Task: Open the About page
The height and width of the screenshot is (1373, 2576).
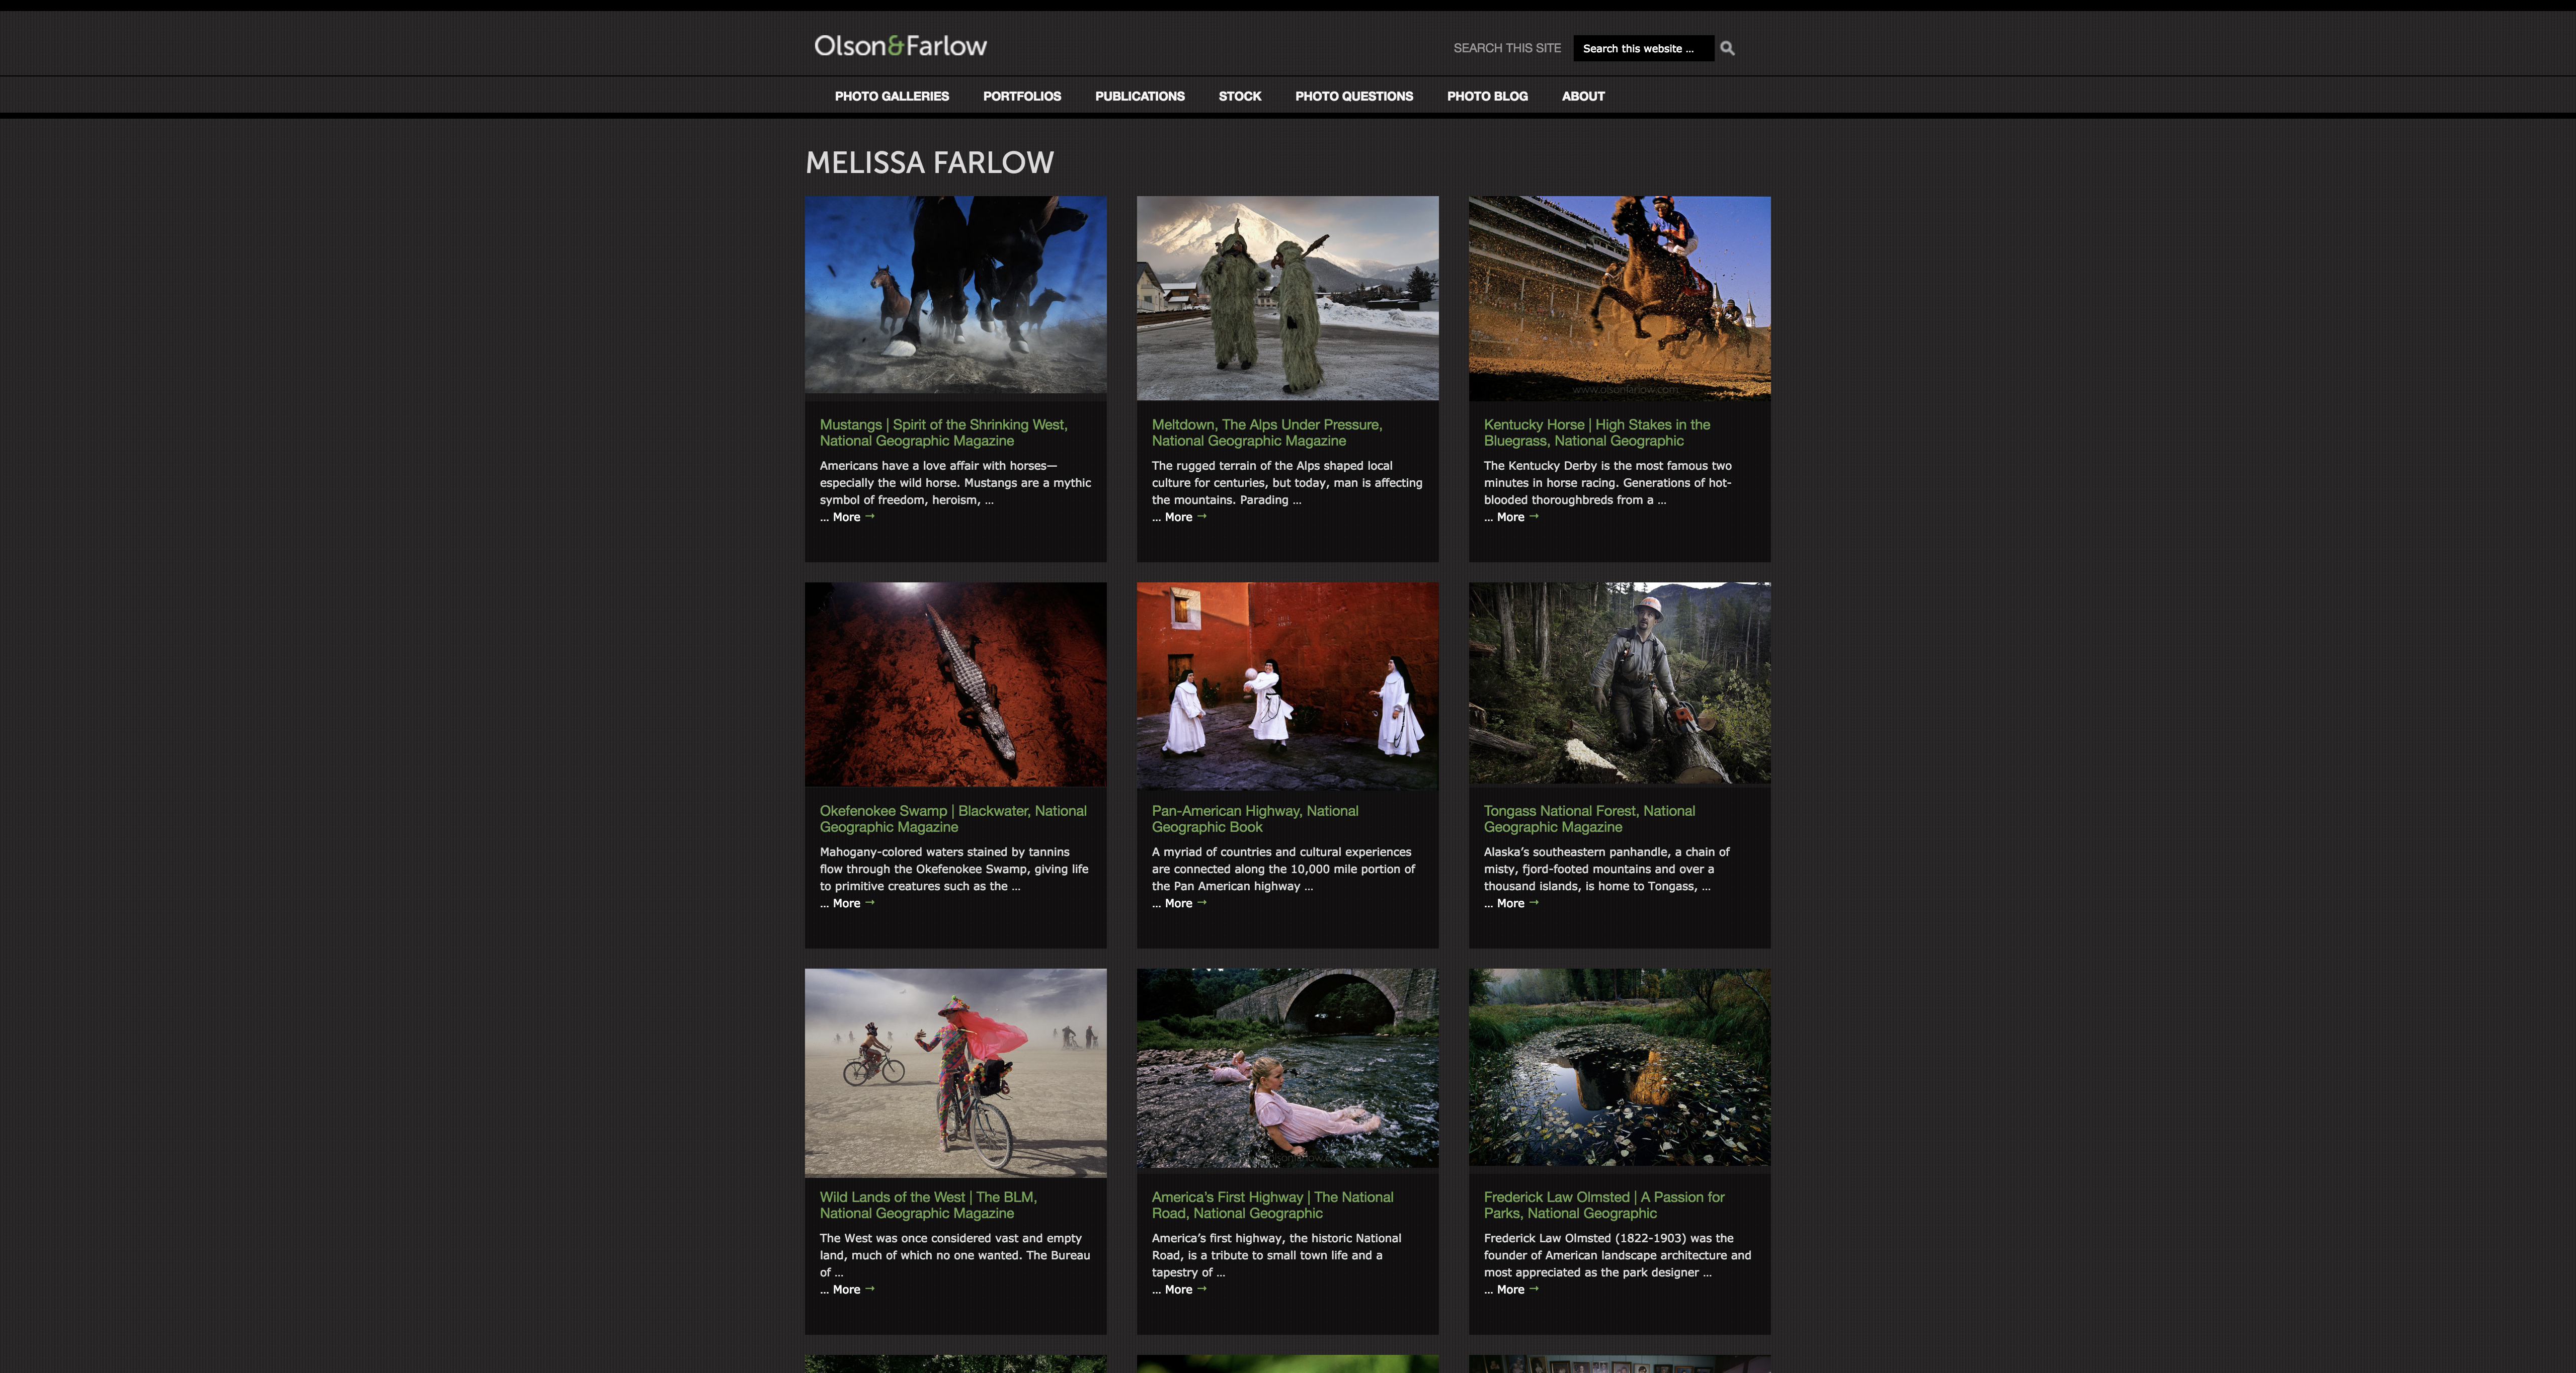Action: coord(1582,96)
